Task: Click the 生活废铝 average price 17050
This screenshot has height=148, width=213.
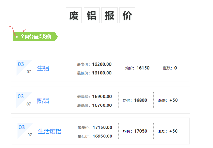Action: (140, 131)
